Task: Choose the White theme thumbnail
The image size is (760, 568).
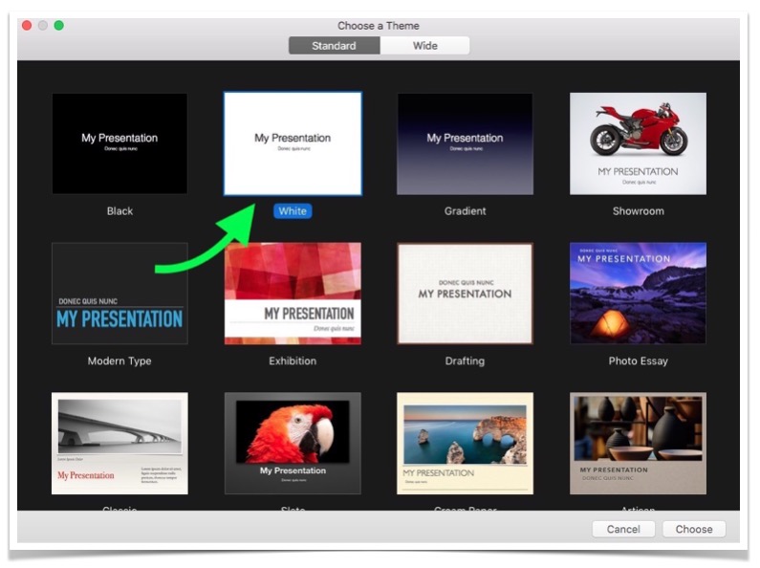Action: click(x=293, y=143)
